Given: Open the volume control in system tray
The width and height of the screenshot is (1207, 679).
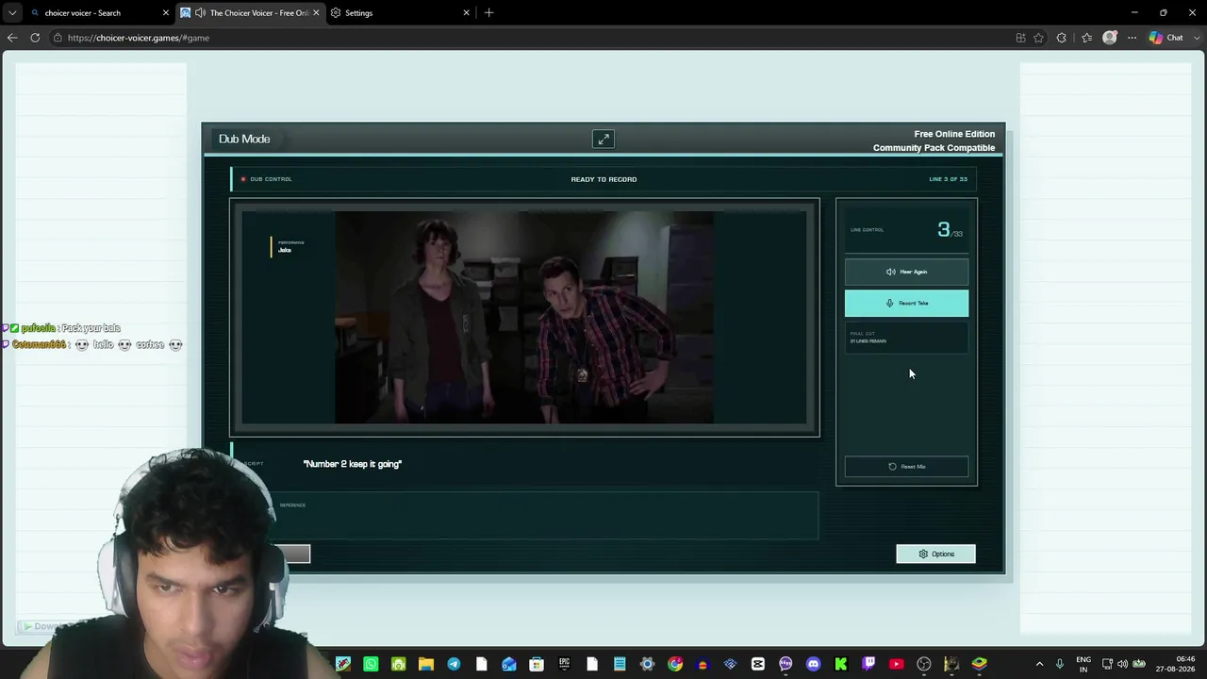Looking at the screenshot, I should click(x=1122, y=664).
